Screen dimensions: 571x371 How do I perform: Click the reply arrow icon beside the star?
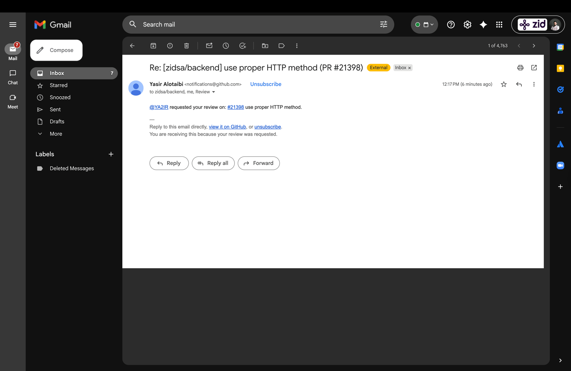click(519, 84)
